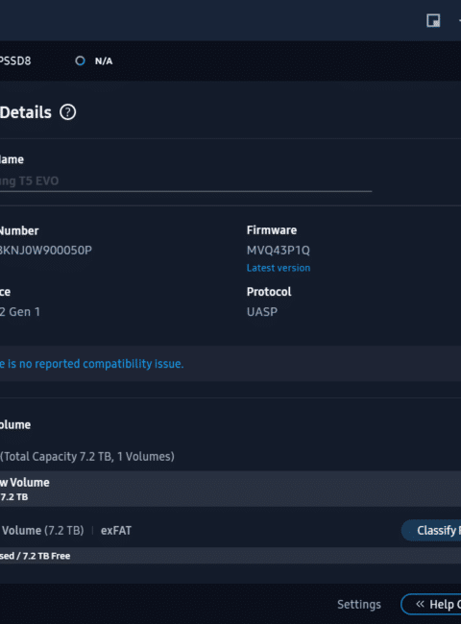Click the Details section heading
Image resolution: width=461 pixels, height=624 pixels.
coord(26,112)
